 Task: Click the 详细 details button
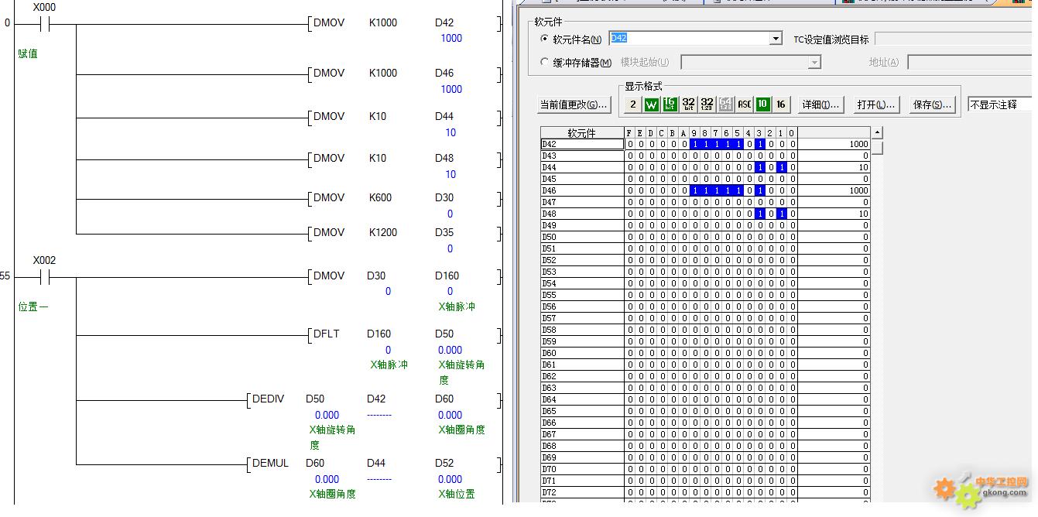coord(820,104)
